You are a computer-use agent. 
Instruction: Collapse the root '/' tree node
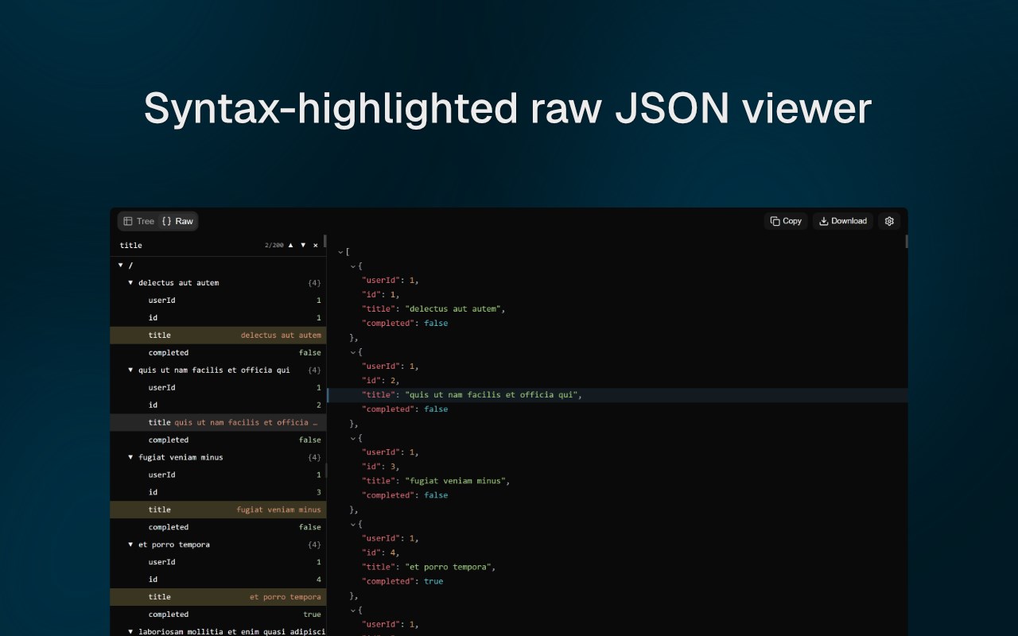tap(121, 265)
